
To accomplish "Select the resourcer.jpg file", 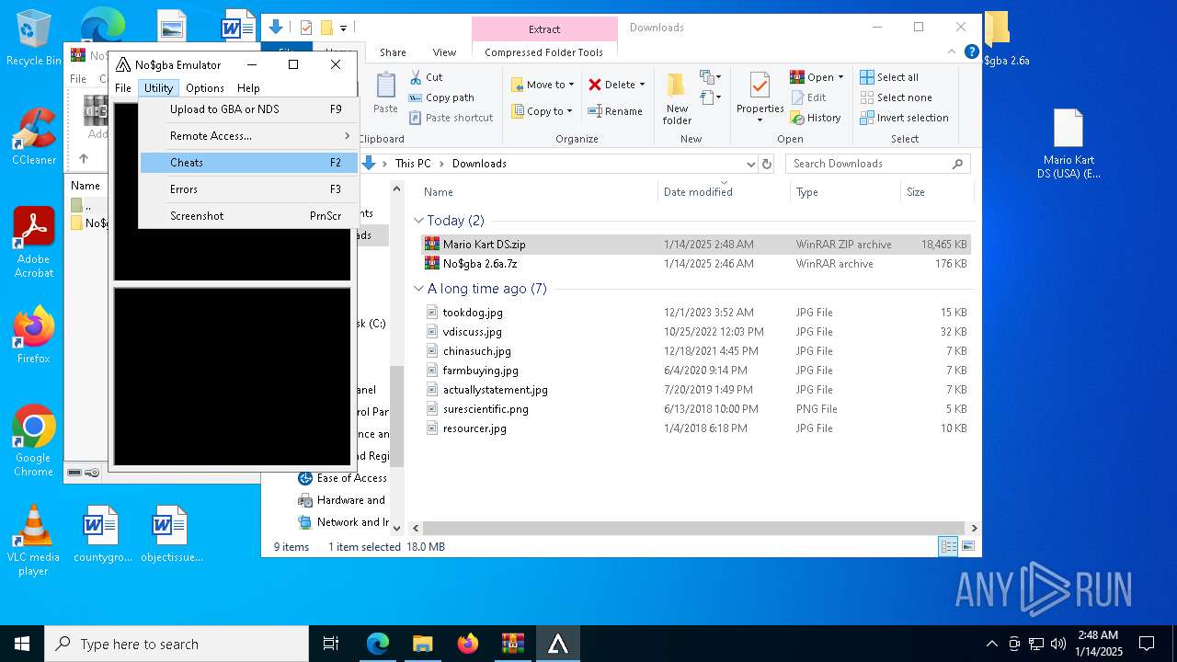I will tap(696, 428).
